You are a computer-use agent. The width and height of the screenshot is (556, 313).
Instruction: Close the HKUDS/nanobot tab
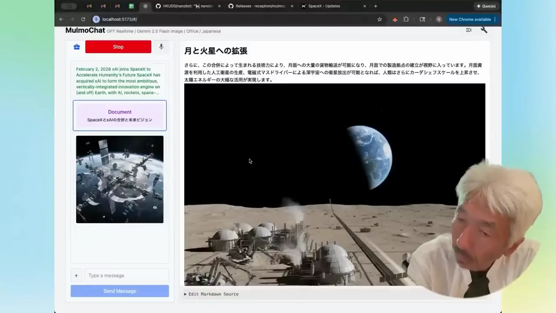[x=219, y=6]
